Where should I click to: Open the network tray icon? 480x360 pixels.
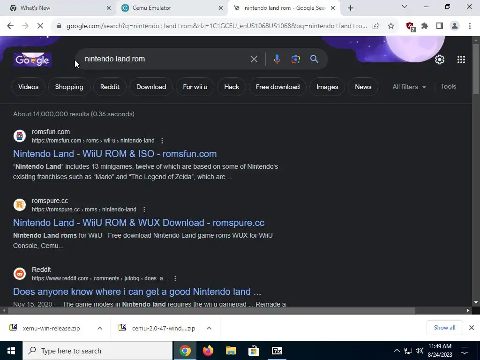click(408, 351)
